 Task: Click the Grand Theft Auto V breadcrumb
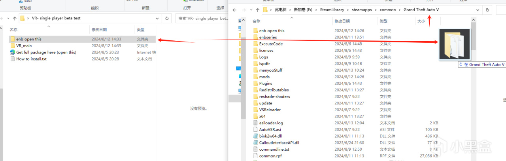pyautogui.click(x=421, y=10)
